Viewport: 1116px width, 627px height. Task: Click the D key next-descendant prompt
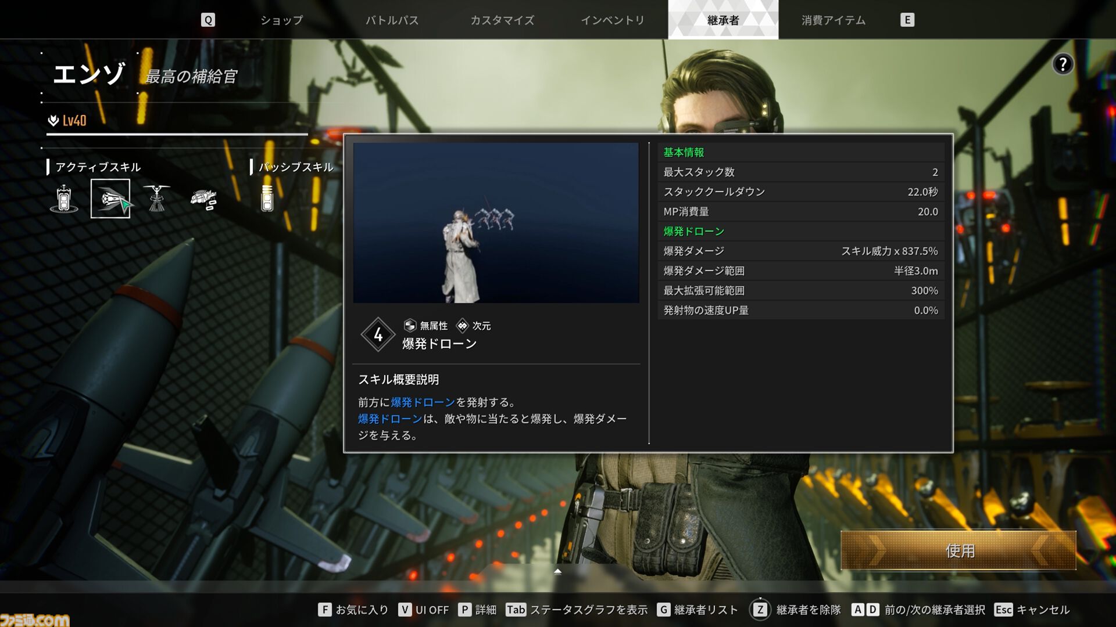872,610
